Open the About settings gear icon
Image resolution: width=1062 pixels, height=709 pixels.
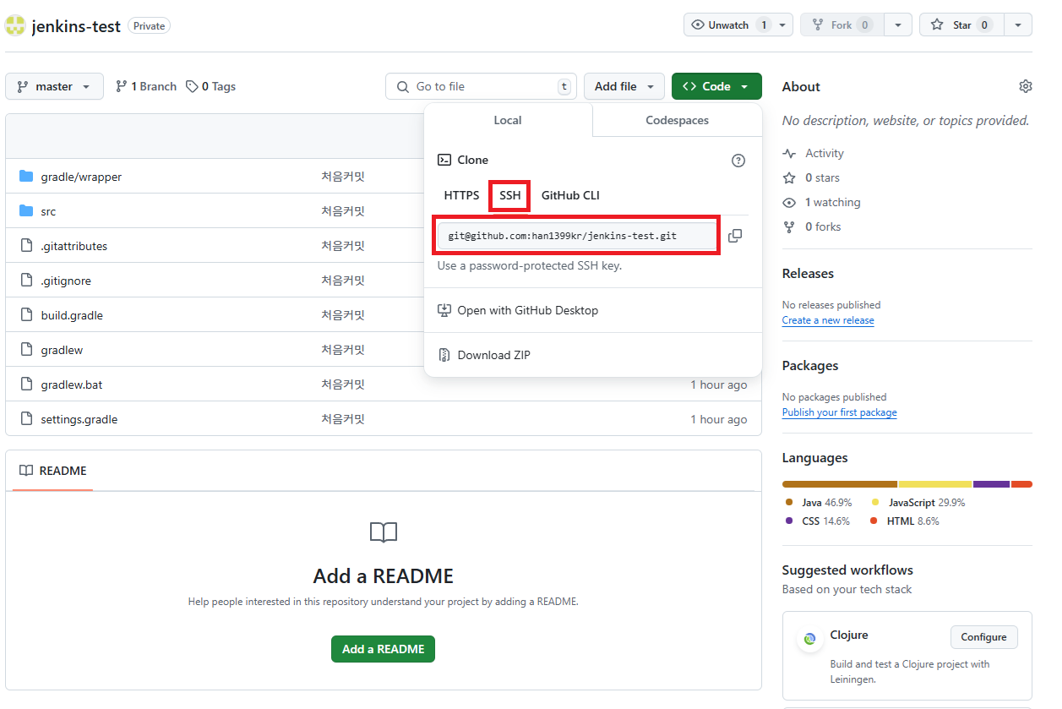pos(1026,86)
